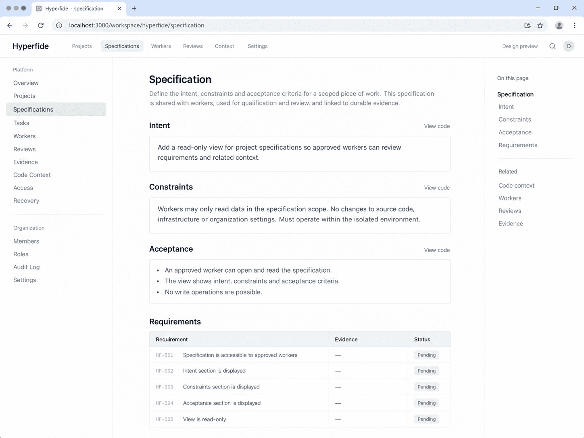Open Reviews in the top navigation
The image size is (584, 438).
(x=193, y=46)
